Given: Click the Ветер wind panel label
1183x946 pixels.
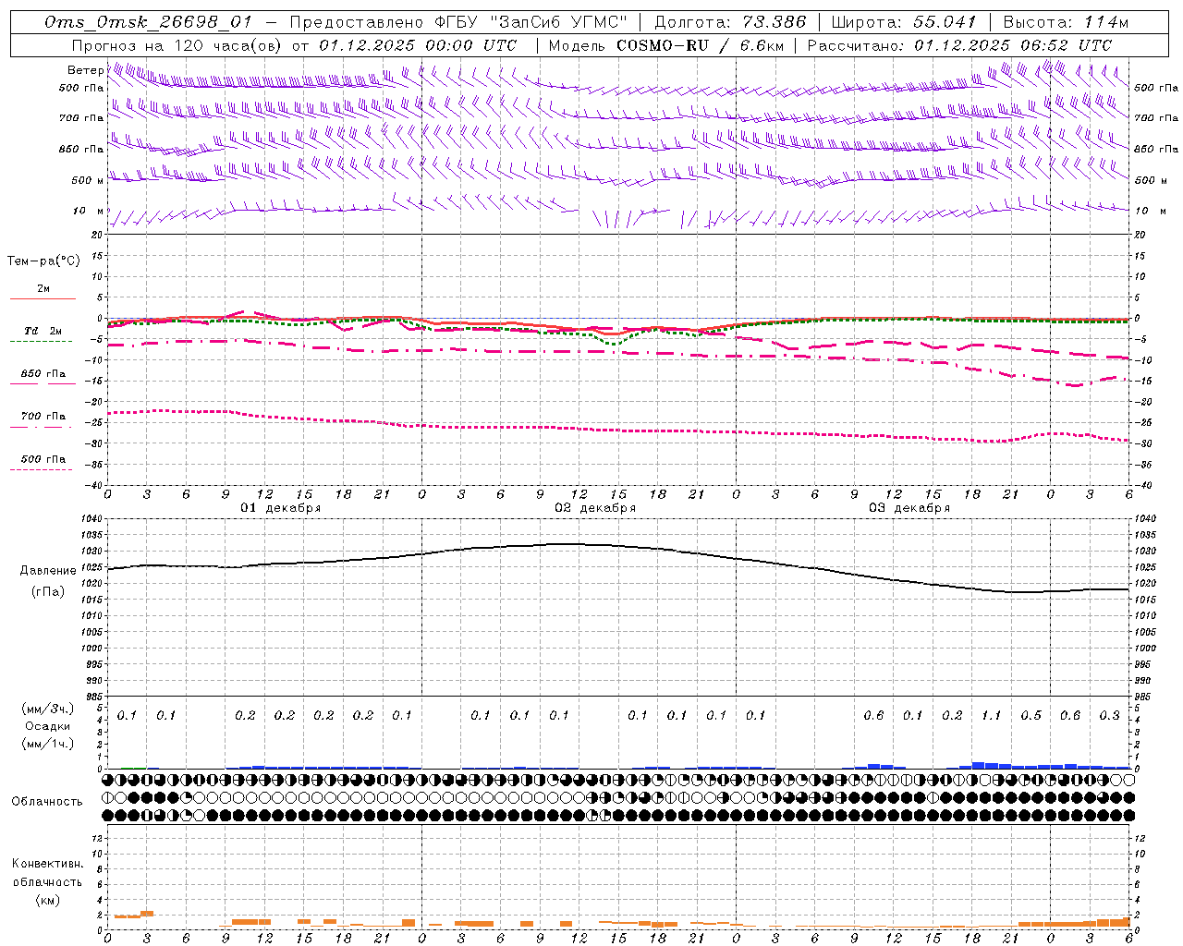Looking at the screenshot, I should point(85,70).
